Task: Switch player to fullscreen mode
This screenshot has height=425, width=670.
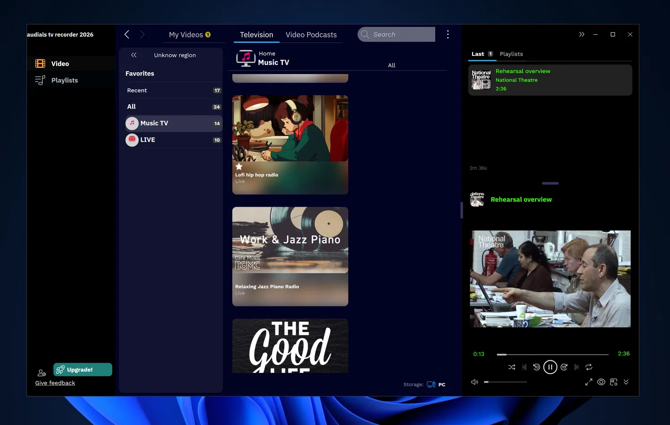Action: (589, 382)
